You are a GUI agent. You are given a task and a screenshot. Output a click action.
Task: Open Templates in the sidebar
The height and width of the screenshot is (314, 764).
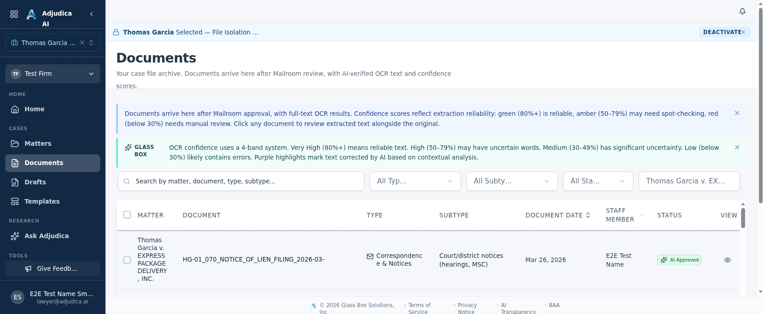click(53, 202)
